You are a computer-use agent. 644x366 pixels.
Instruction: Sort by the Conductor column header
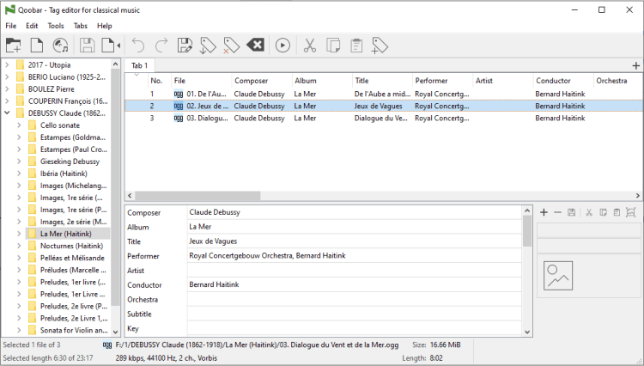tap(563, 81)
